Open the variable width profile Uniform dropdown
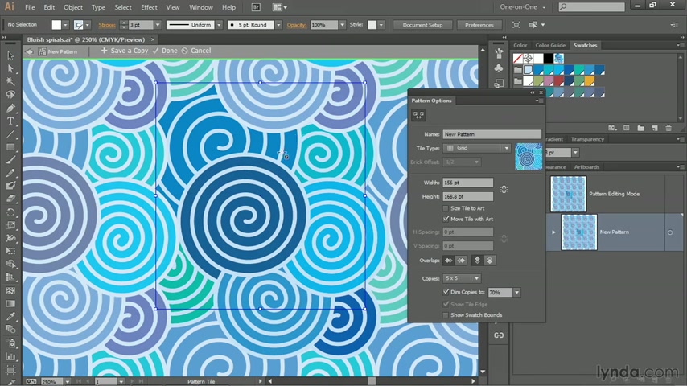Screen dimensions: 687x386 click(219, 25)
